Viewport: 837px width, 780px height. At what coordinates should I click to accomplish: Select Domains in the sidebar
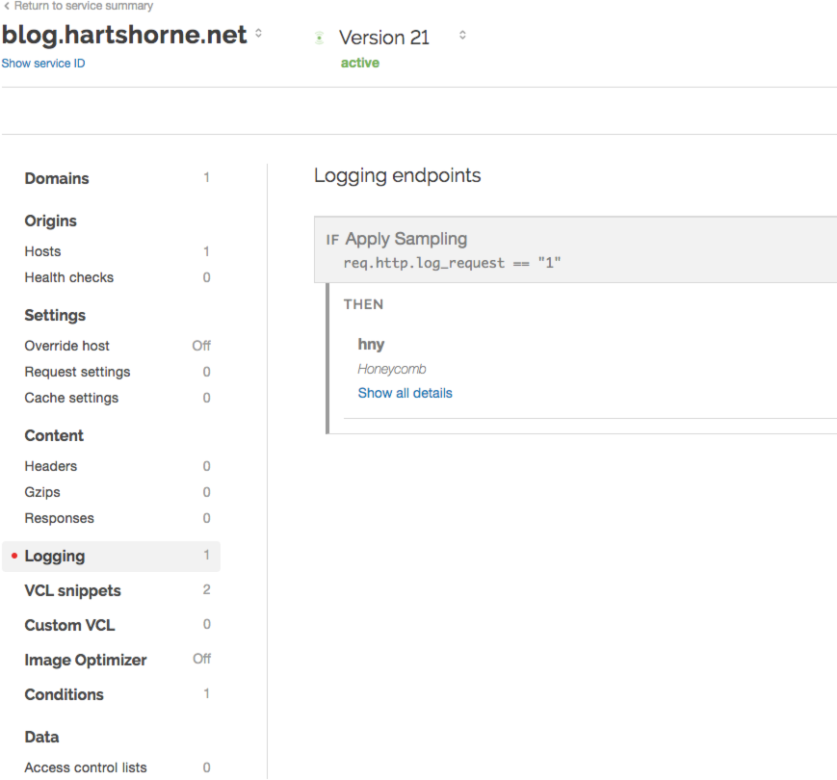[57, 178]
